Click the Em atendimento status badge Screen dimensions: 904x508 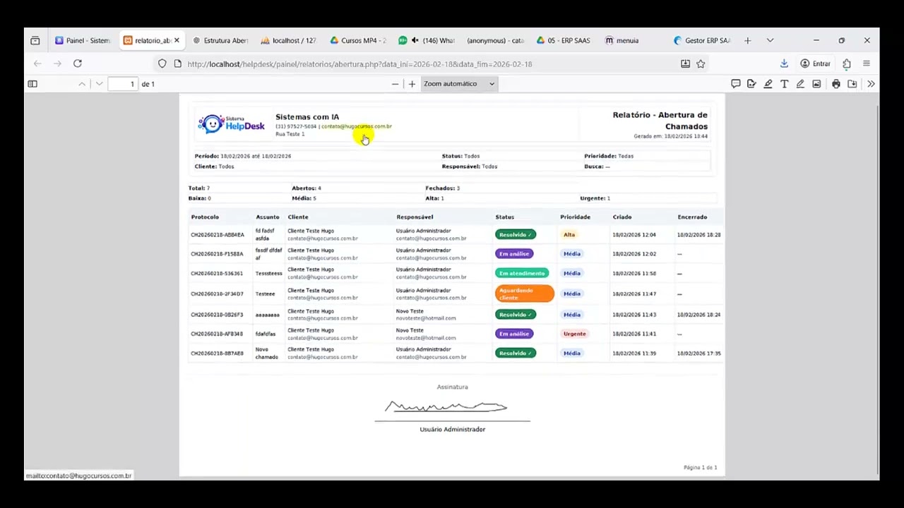pos(522,273)
